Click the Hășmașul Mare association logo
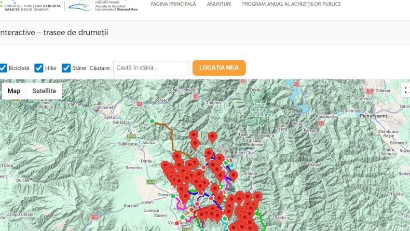The image size is (410, 231). pyautogui.click(x=103, y=6)
